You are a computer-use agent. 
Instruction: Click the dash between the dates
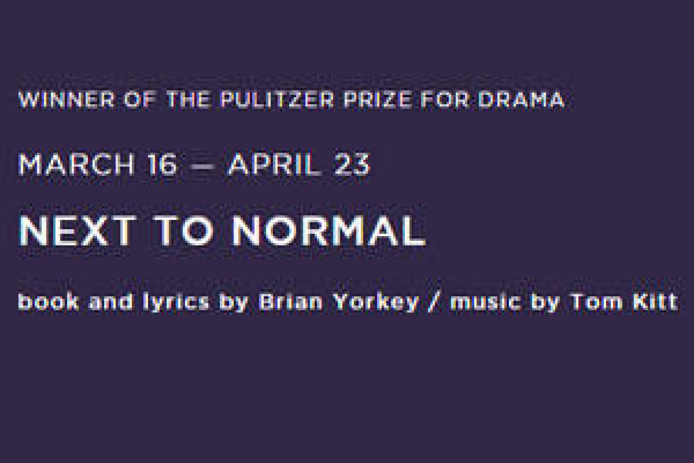point(202,166)
